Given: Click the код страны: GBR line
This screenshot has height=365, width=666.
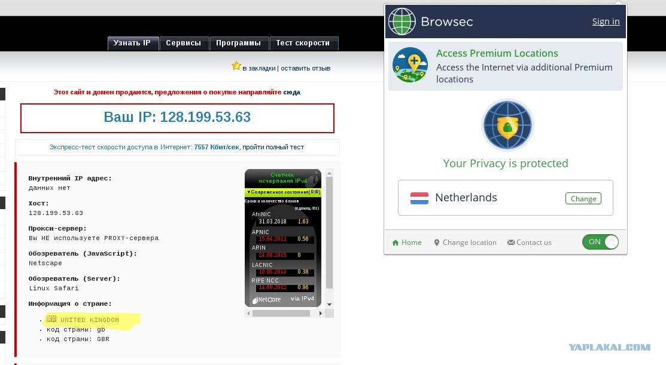Looking at the screenshot, I should pyautogui.click(x=78, y=339).
